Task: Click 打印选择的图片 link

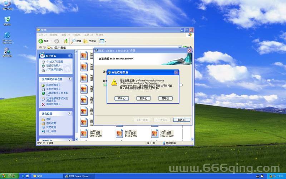Action: click(55, 69)
